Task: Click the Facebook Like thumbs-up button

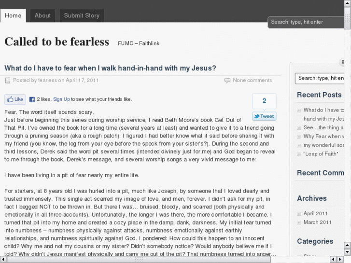Action: coord(15,99)
